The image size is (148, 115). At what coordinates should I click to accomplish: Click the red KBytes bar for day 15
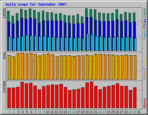[70, 99]
